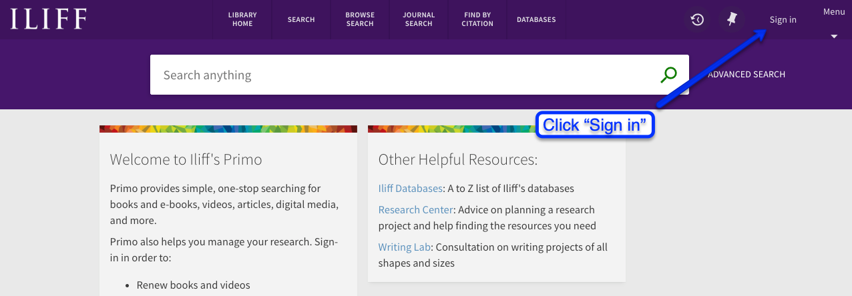
Task: Follow the Iliff Databases link
Action: tap(410, 189)
